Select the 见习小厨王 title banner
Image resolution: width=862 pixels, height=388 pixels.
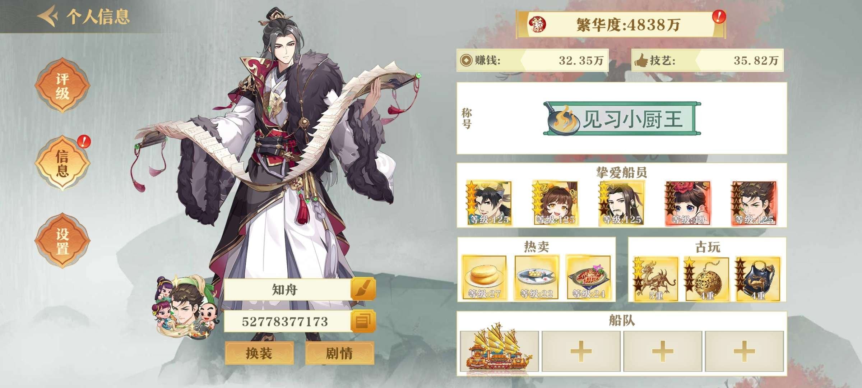tap(622, 119)
